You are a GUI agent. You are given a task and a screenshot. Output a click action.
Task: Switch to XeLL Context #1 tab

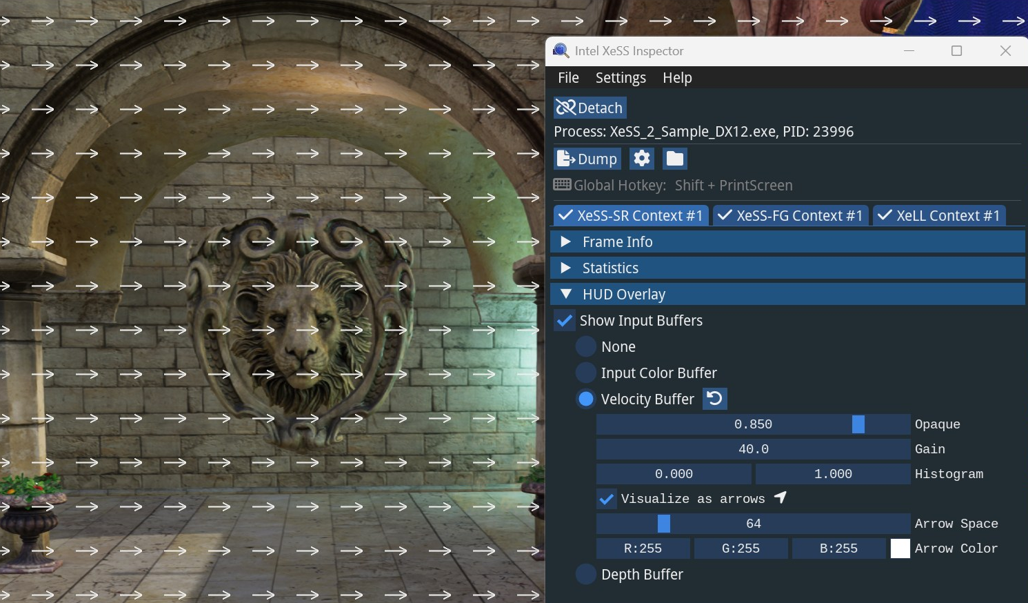click(x=939, y=215)
